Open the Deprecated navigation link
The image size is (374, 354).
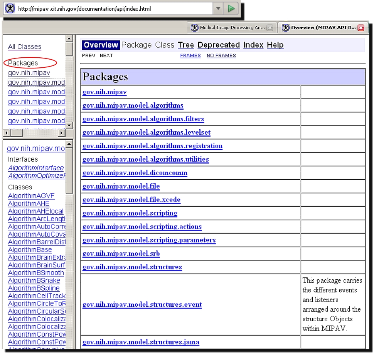(x=218, y=45)
